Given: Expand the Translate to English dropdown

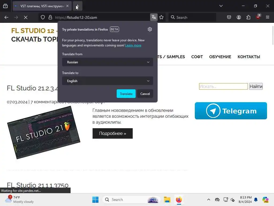Looking at the screenshot, I should [x=108, y=81].
